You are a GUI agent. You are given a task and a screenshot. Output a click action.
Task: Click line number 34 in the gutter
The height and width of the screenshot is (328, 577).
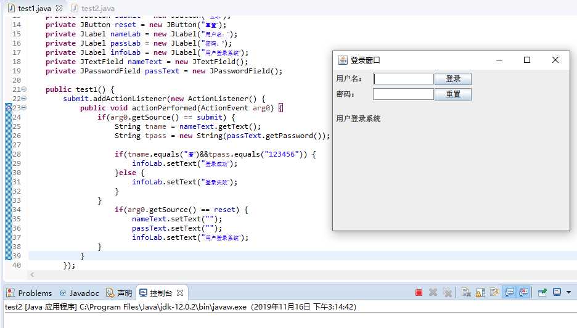tap(17, 210)
